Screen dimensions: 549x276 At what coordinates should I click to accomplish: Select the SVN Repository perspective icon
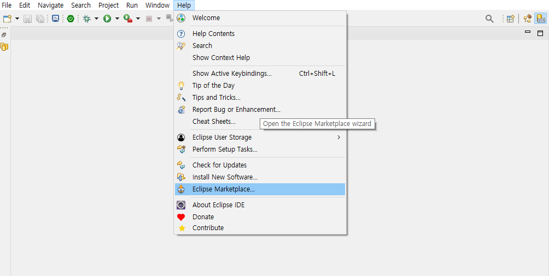point(540,19)
